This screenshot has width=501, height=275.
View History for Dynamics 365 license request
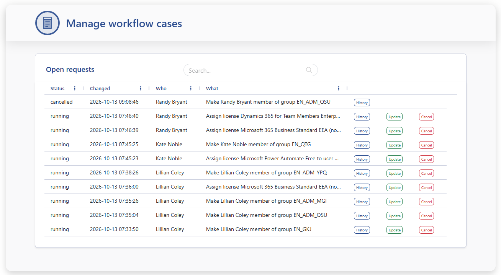[362, 117]
